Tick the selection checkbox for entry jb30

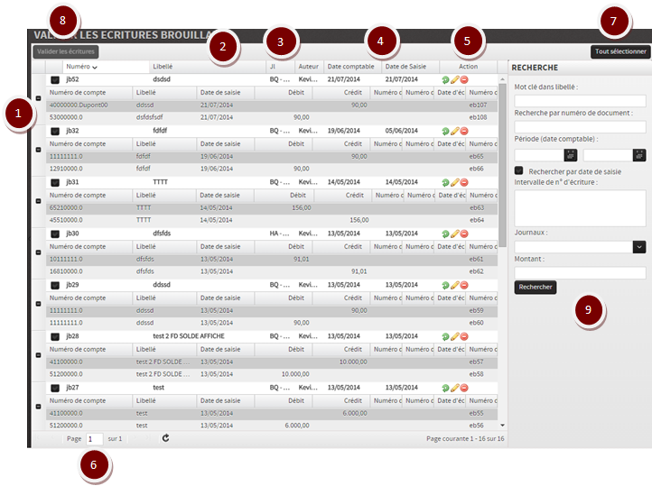point(55,234)
